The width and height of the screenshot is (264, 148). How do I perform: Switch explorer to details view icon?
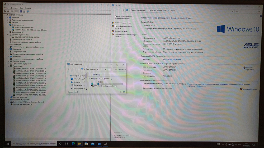(121, 92)
